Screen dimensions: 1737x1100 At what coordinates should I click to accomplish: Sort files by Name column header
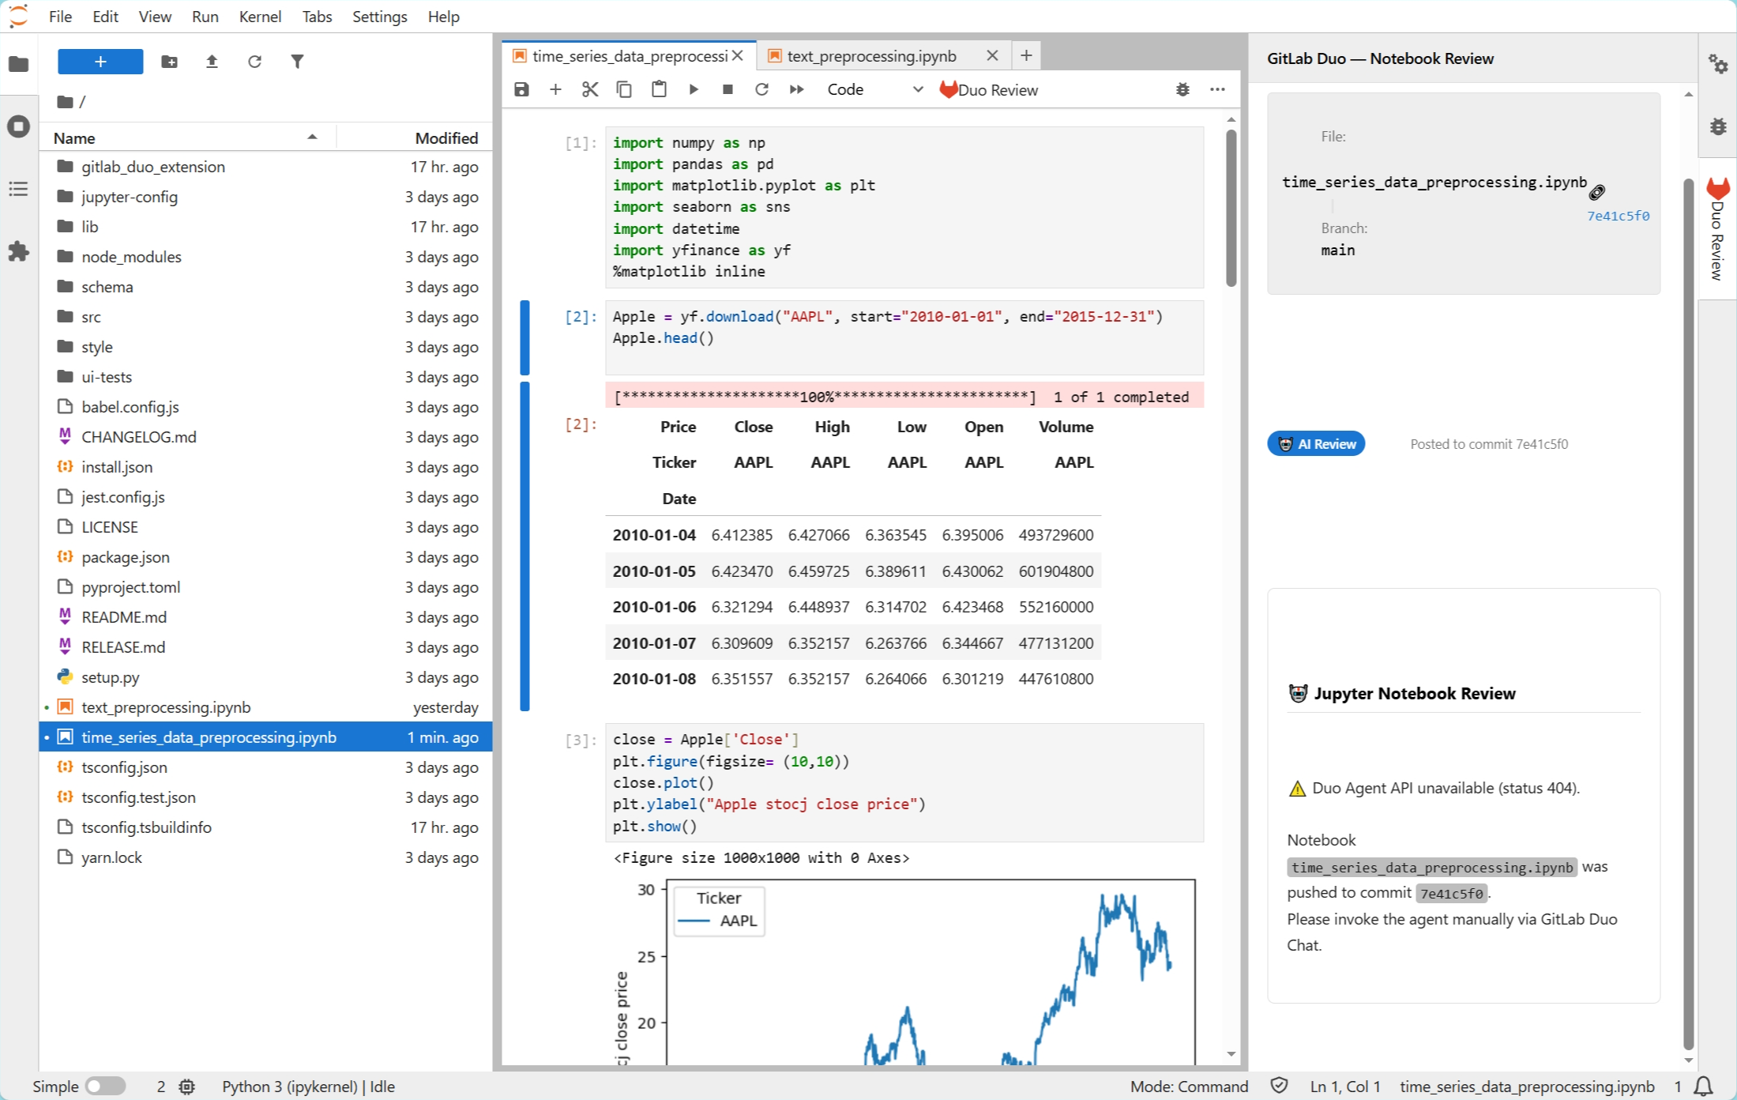pos(74,137)
